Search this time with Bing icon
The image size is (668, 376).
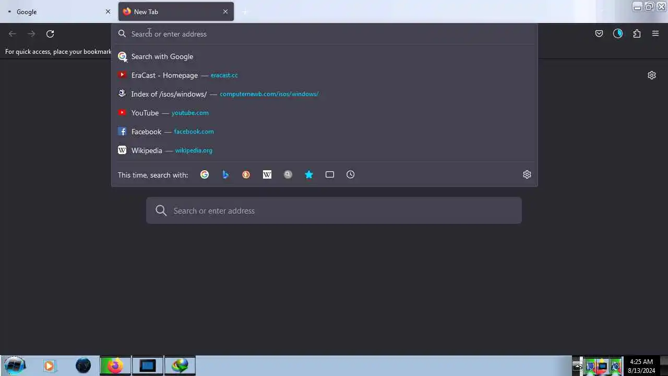click(x=225, y=174)
